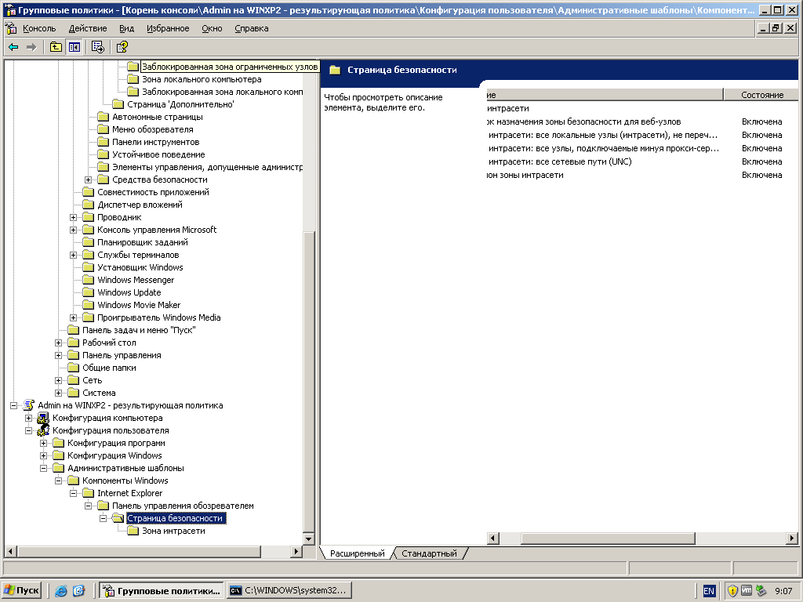Click the Help toolbar icon
803x602 pixels.
pos(122,47)
